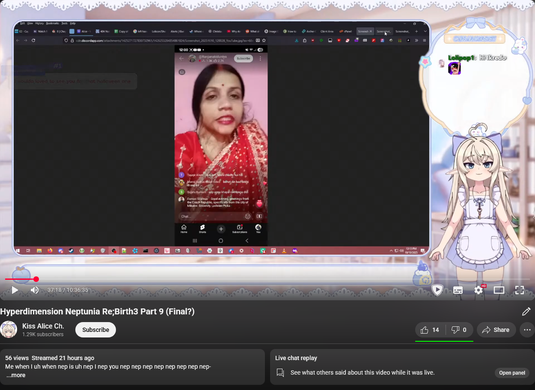
Task: Like the video with the thumbs up
Action: [x=430, y=330]
